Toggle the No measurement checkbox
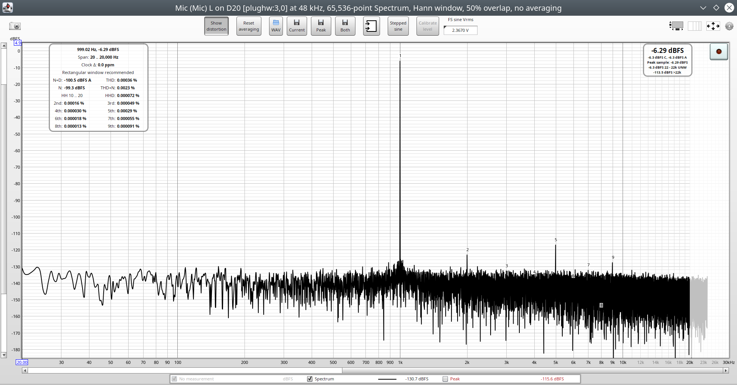This screenshot has width=737, height=385. [174, 379]
